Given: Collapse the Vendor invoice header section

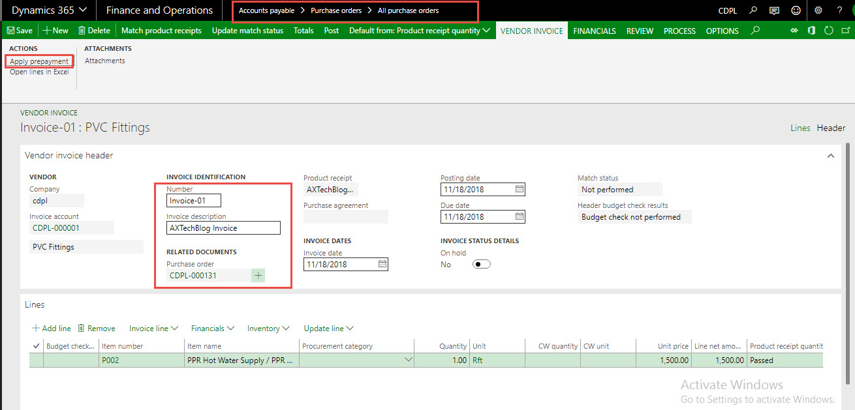Looking at the screenshot, I should (831, 156).
